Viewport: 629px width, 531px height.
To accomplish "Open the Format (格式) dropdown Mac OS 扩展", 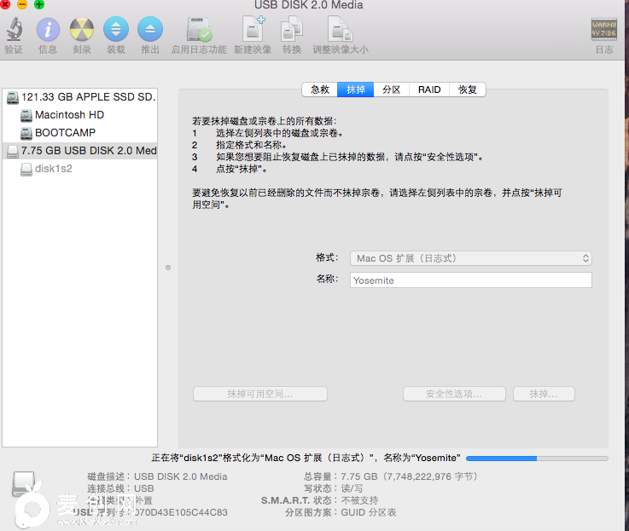I will coord(471,258).
